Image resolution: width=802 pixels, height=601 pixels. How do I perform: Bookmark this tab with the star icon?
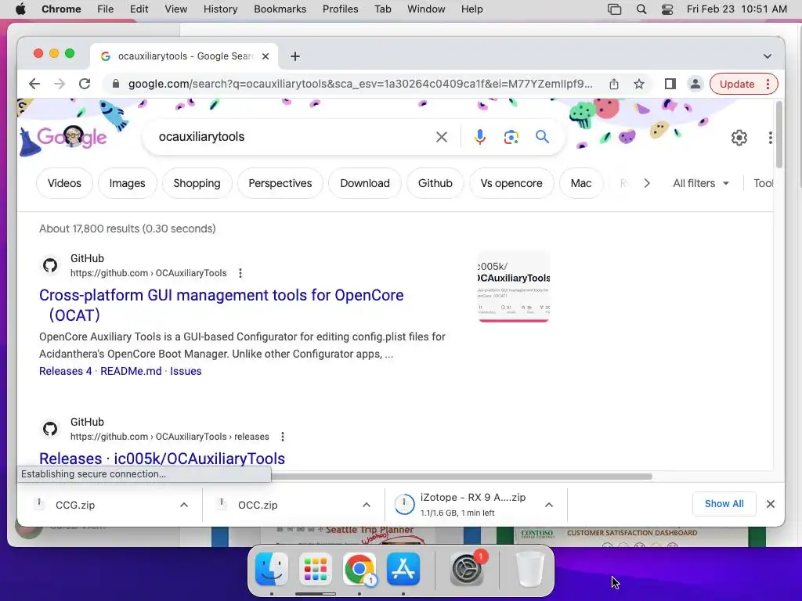639,84
